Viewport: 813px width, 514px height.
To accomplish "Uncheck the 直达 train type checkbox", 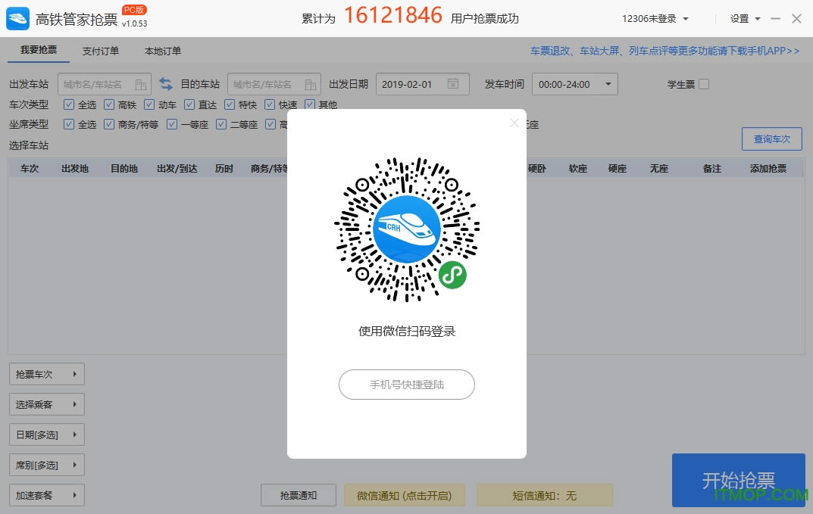I will [189, 104].
